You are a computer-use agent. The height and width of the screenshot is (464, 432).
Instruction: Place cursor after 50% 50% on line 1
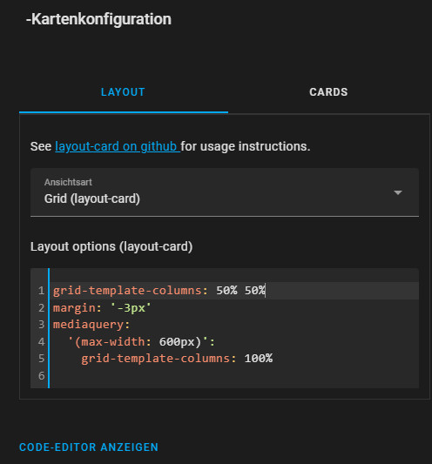tap(266, 291)
